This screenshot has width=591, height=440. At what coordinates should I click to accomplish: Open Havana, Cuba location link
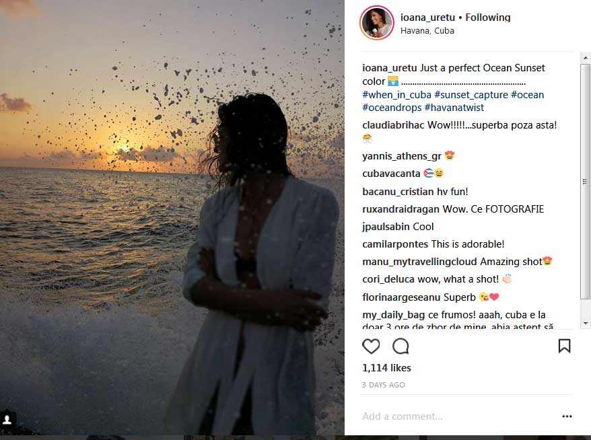pos(427,31)
